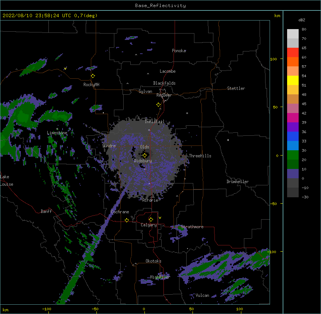Click the km unit label at top right

point(277,16)
